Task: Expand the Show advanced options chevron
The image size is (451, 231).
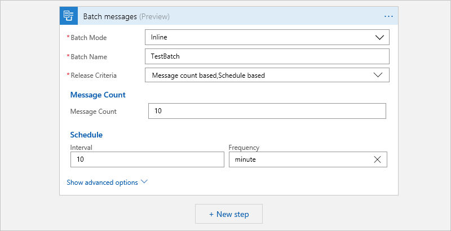Action: (x=144, y=182)
